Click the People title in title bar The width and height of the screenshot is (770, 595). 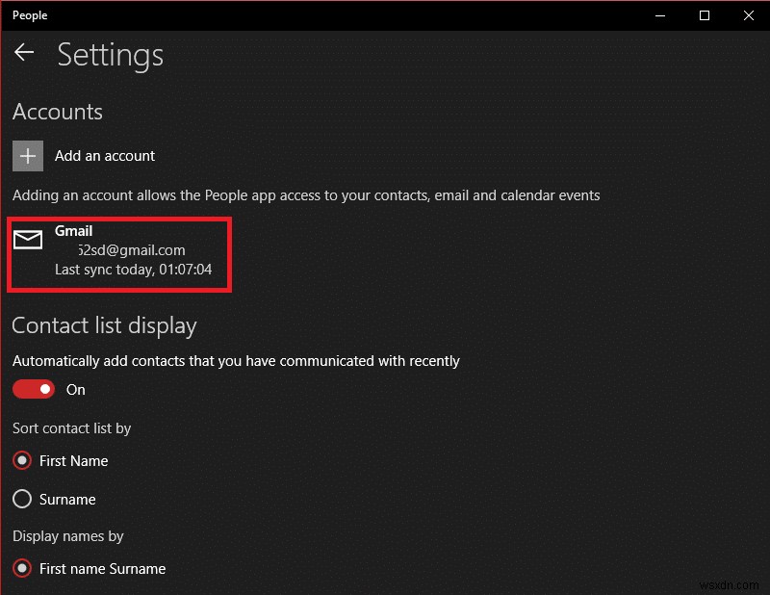pyautogui.click(x=30, y=15)
